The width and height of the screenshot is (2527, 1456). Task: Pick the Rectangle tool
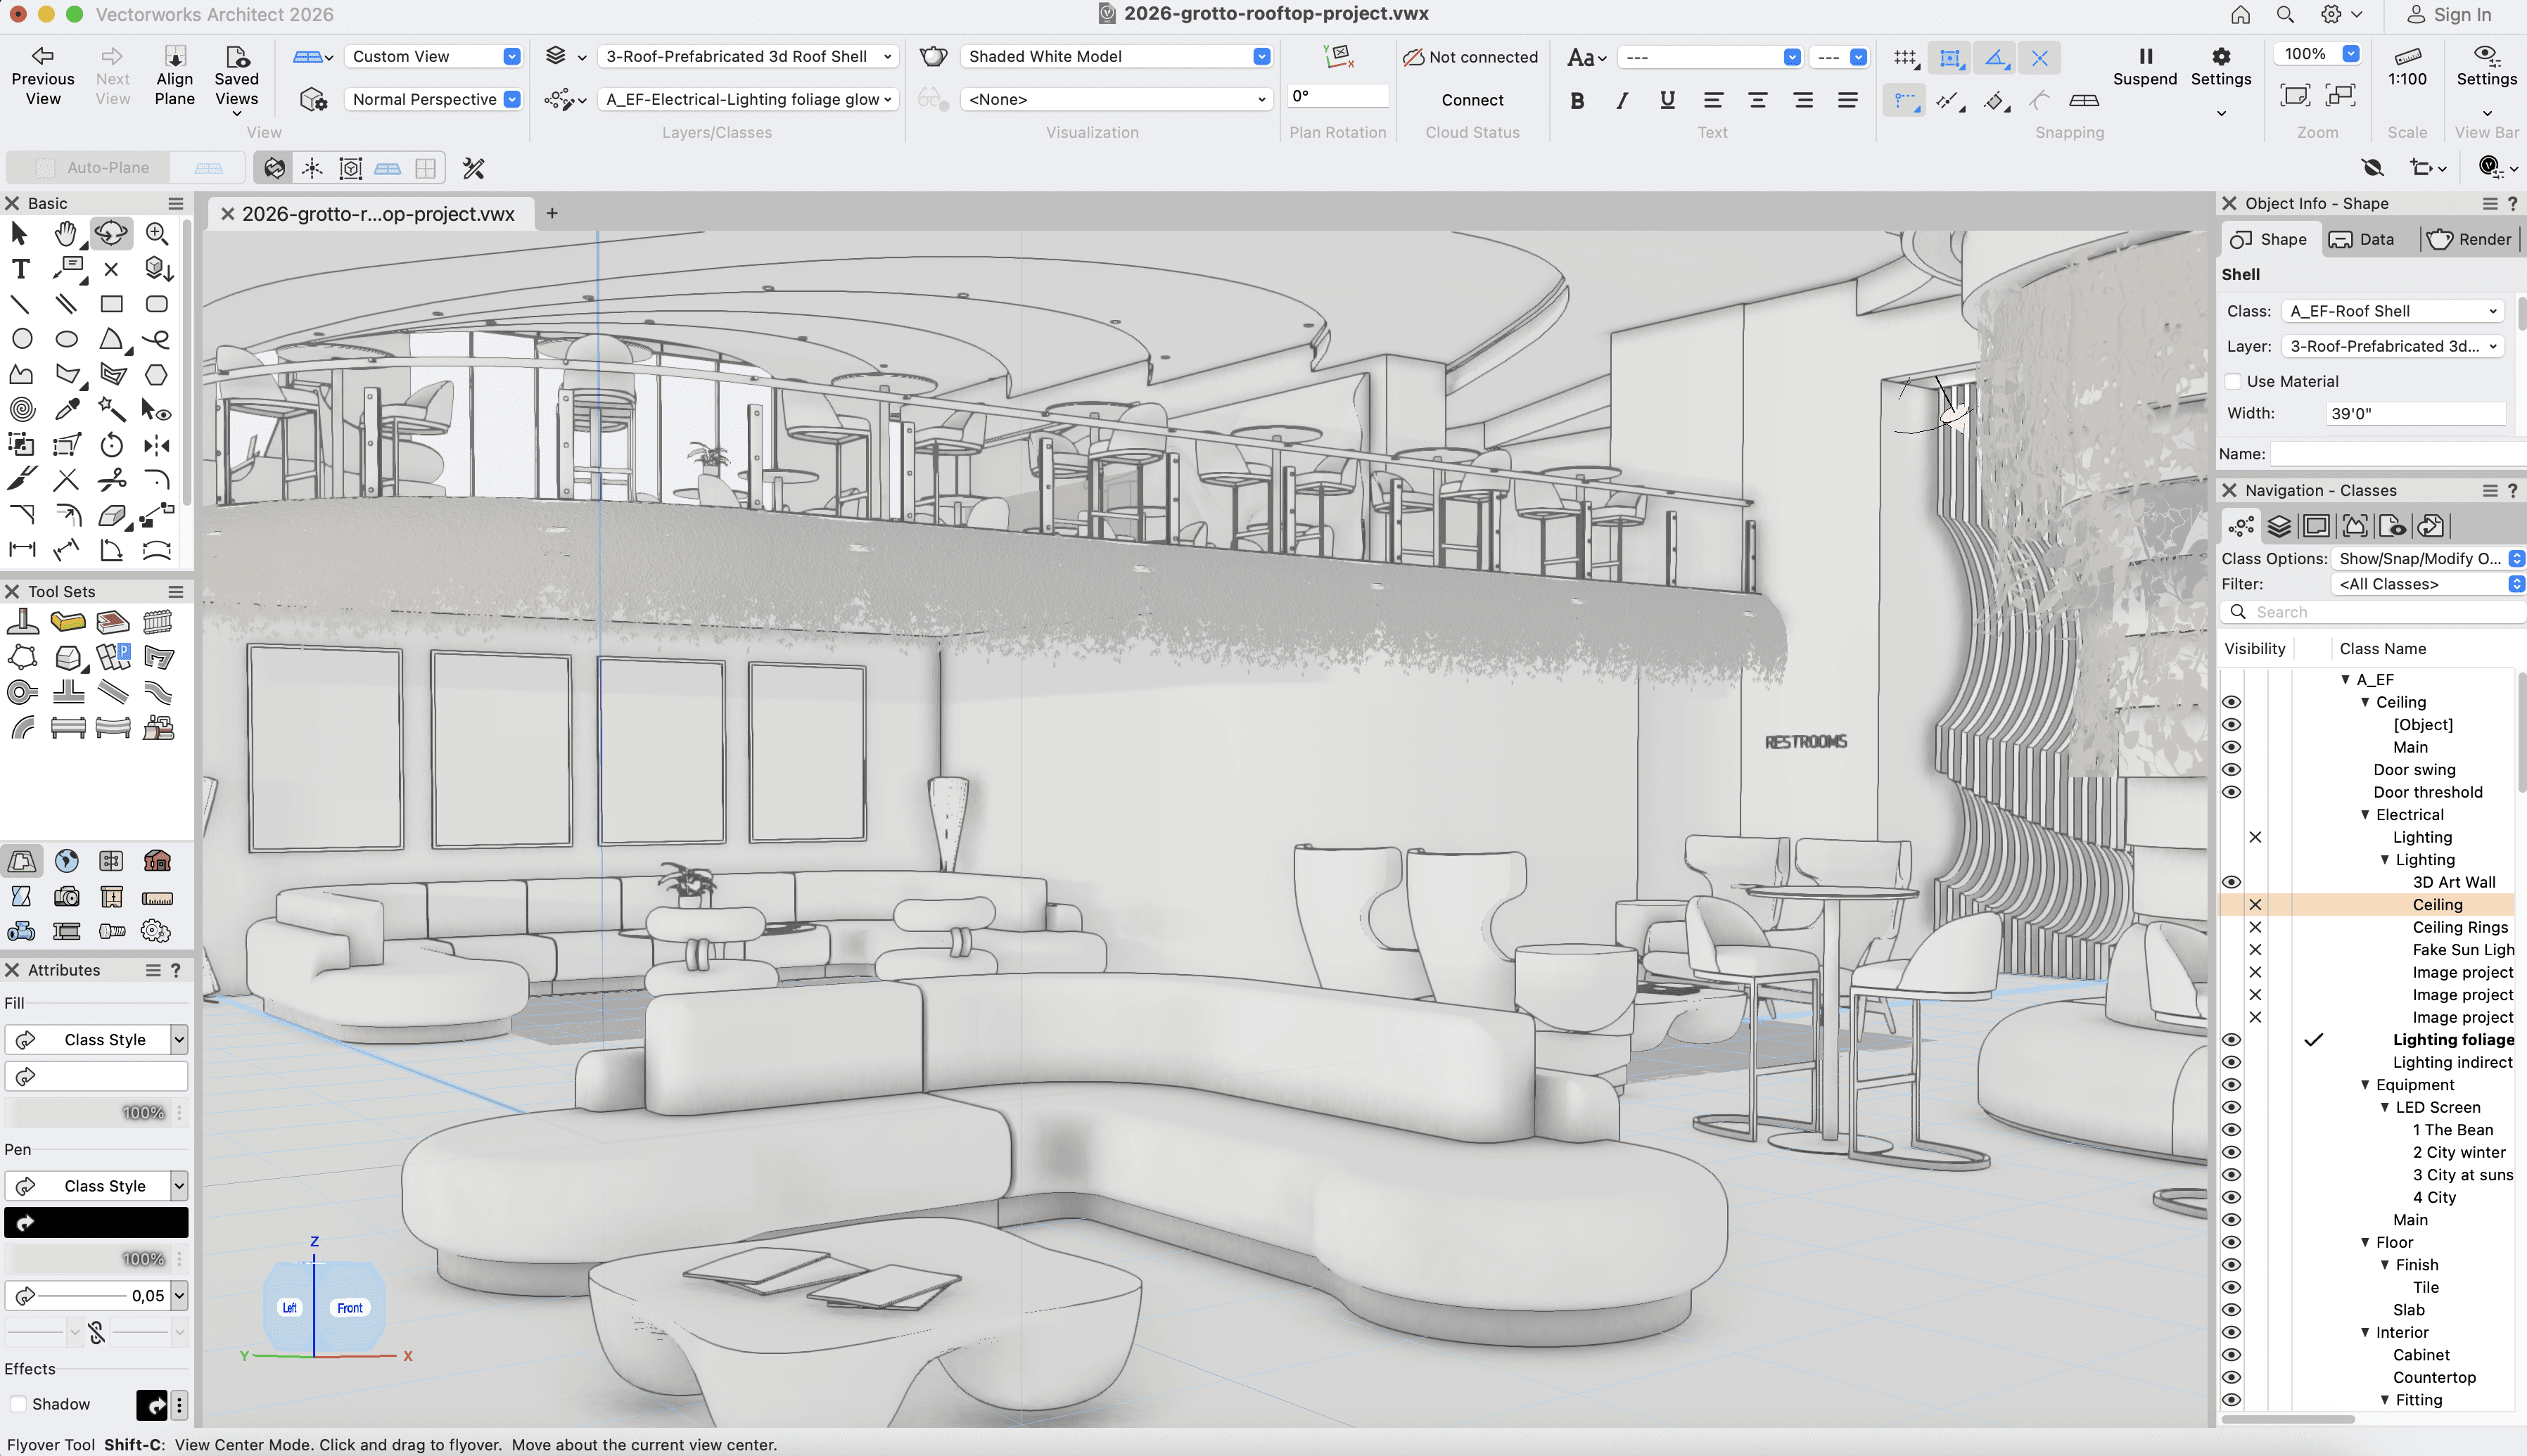[111, 304]
